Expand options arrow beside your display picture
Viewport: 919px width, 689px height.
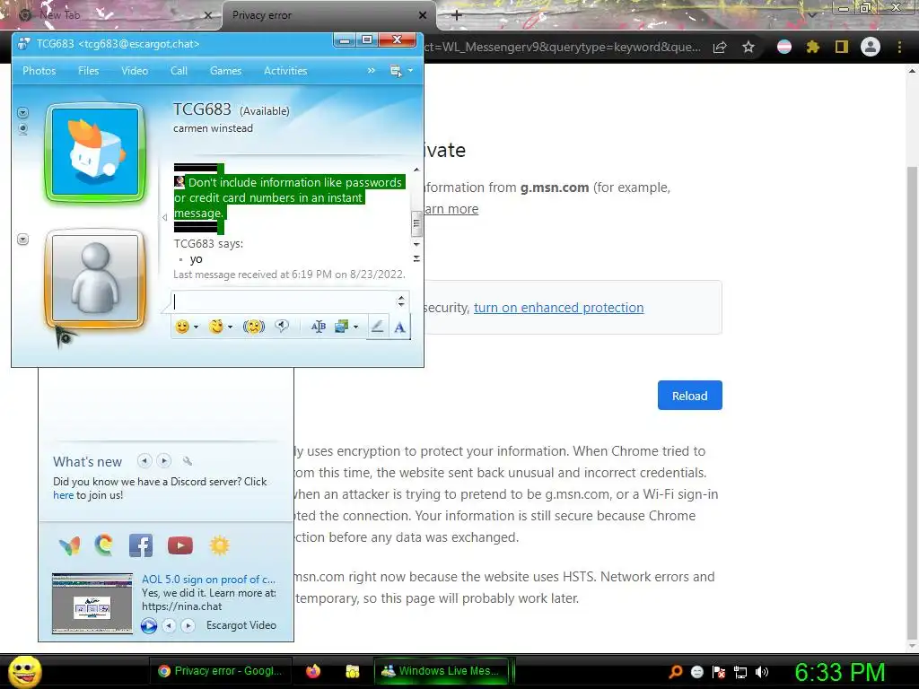click(22, 239)
